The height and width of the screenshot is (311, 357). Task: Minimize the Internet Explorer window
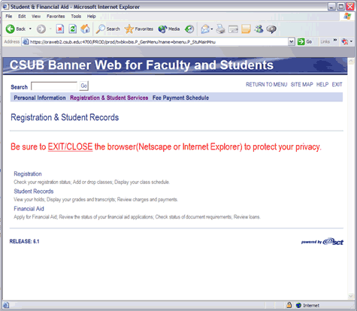point(331,7)
